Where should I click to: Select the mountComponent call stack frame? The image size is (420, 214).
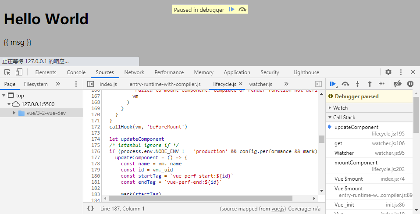[369, 166]
